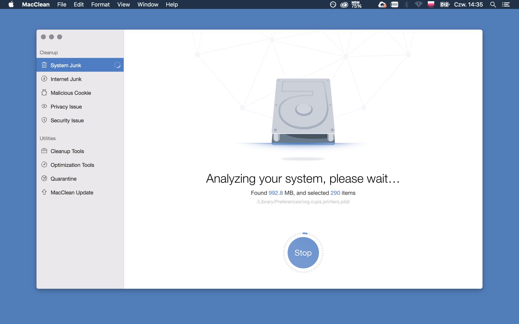Click the Creative Cloud menu bar icon

(x=344, y=5)
